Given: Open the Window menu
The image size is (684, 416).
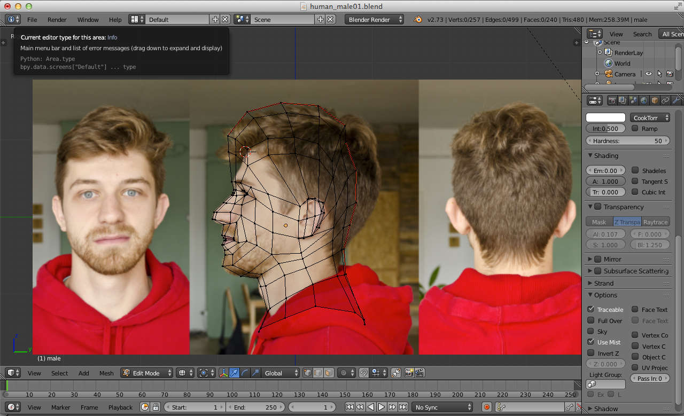Looking at the screenshot, I should point(88,20).
